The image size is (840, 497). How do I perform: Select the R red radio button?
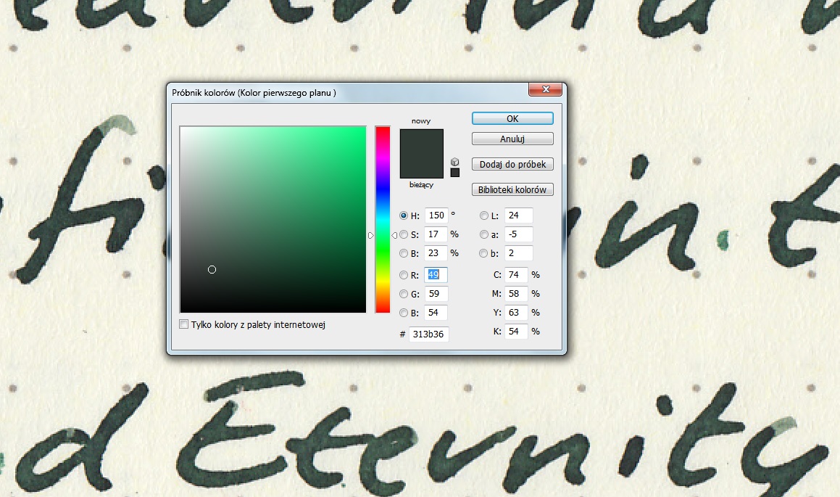pyautogui.click(x=404, y=275)
